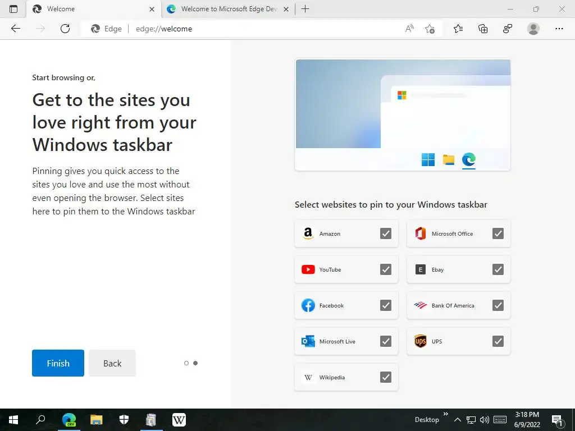Click the pinned Wikipedia taskbar icon
The width and height of the screenshot is (575, 431).
(179, 420)
